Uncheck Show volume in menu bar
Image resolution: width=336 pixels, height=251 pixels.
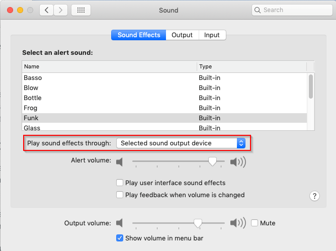pos(120,238)
